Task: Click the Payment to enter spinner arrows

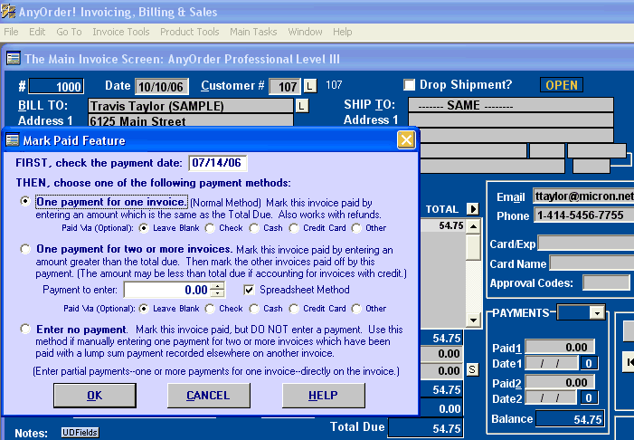Action: [x=218, y=290]
